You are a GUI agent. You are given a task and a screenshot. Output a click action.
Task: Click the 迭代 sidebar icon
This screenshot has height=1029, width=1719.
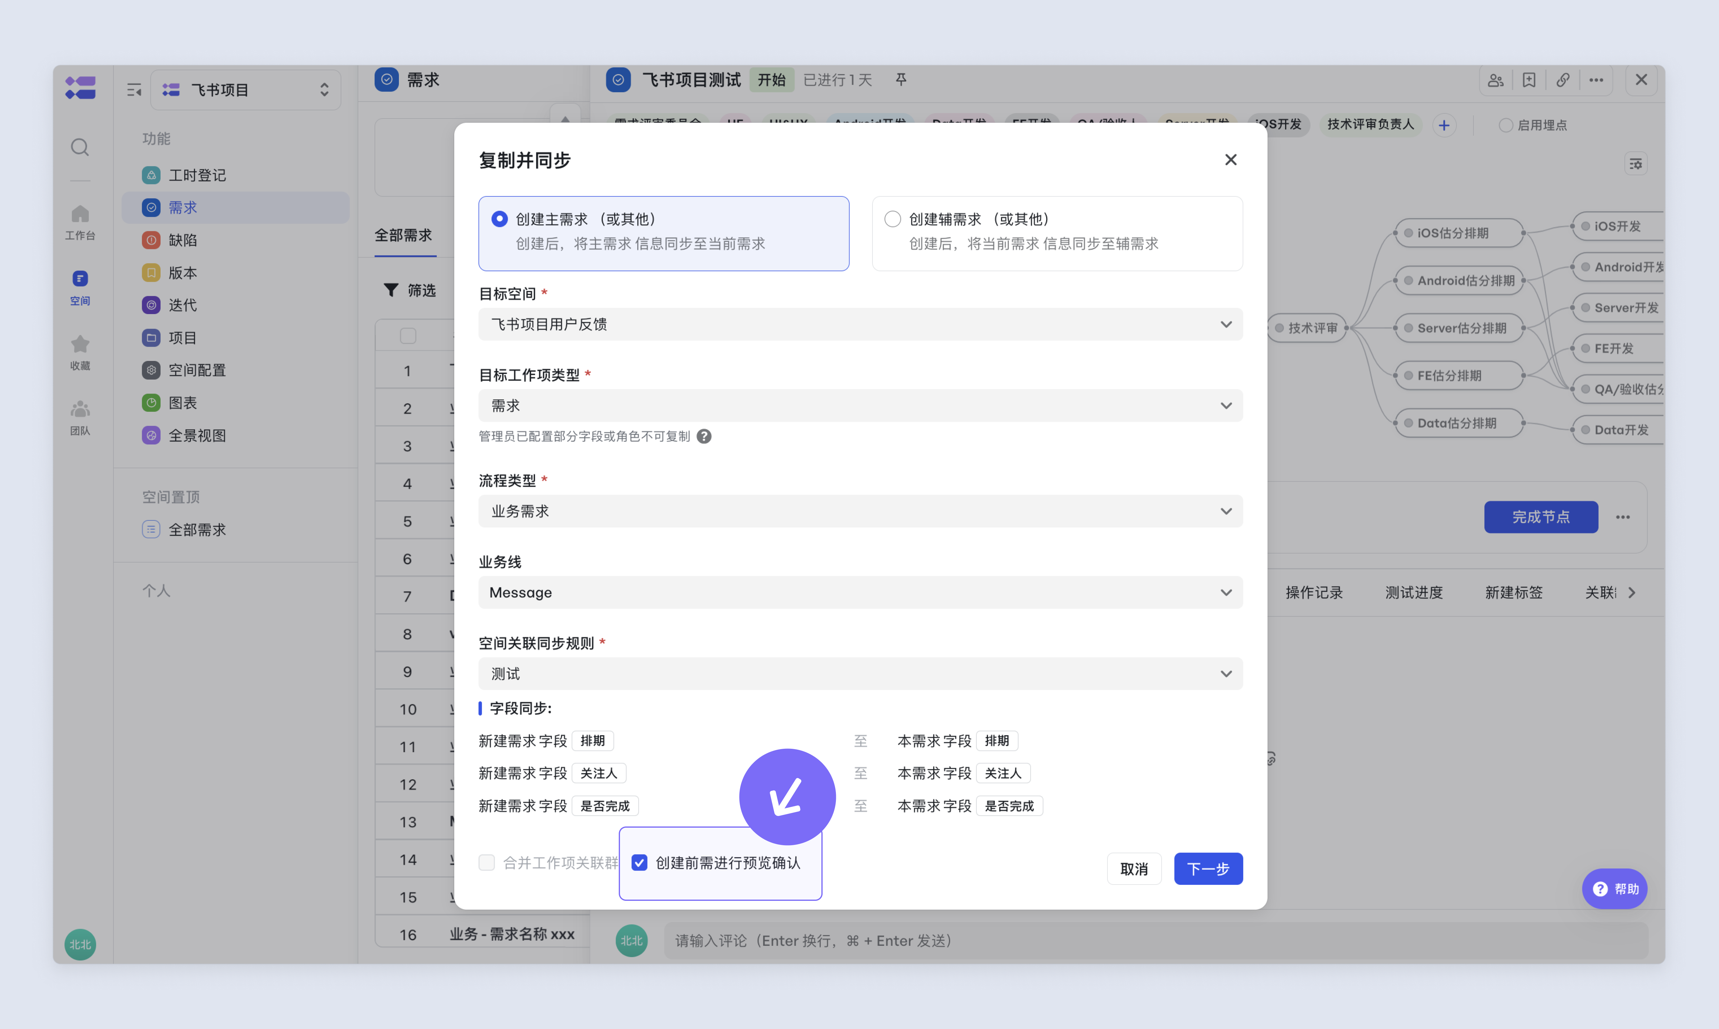(x=151, y=305)
